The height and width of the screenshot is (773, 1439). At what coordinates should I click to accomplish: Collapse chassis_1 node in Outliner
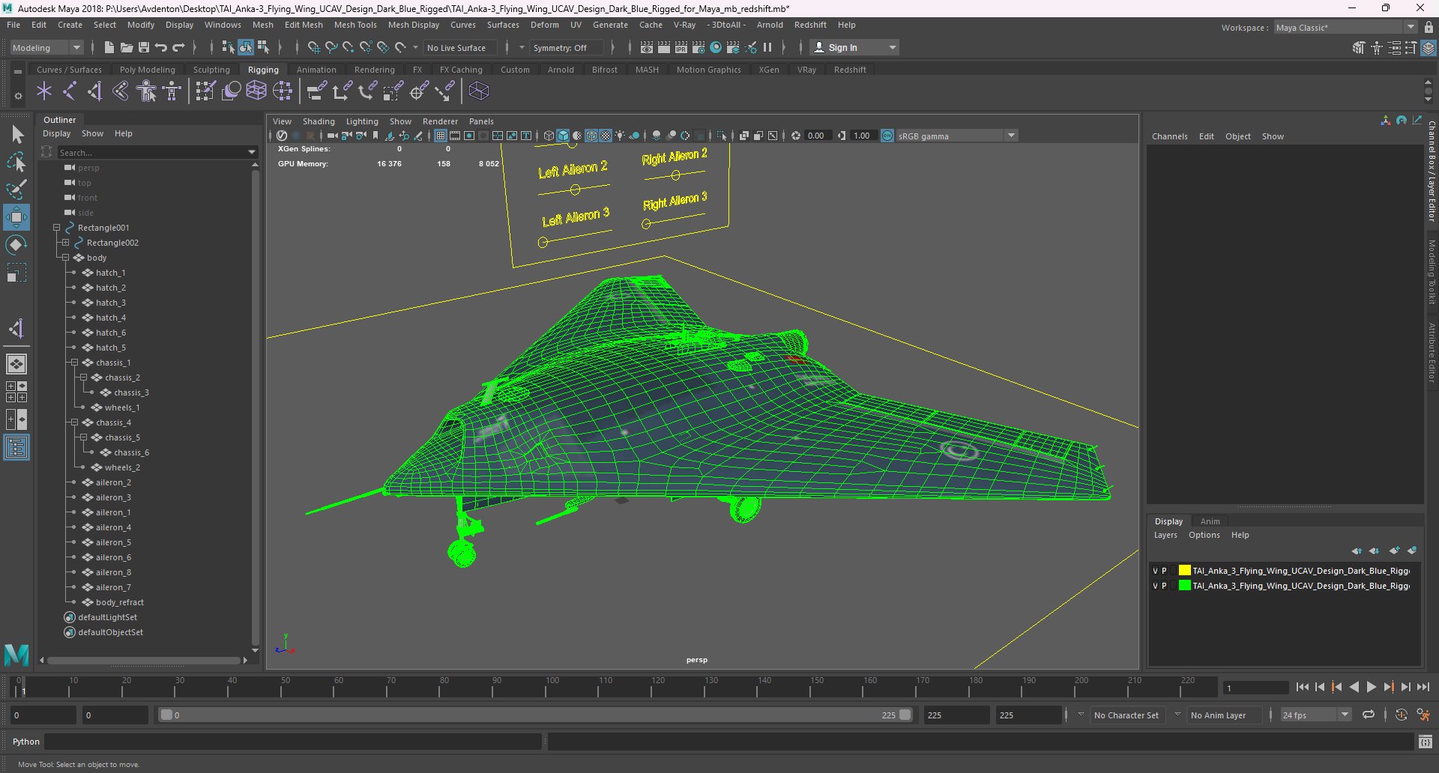74,363
